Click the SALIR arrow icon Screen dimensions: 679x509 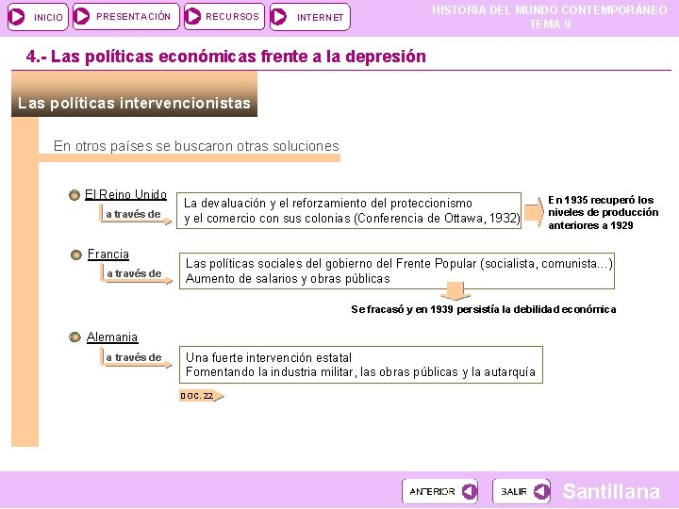point(541,491)
